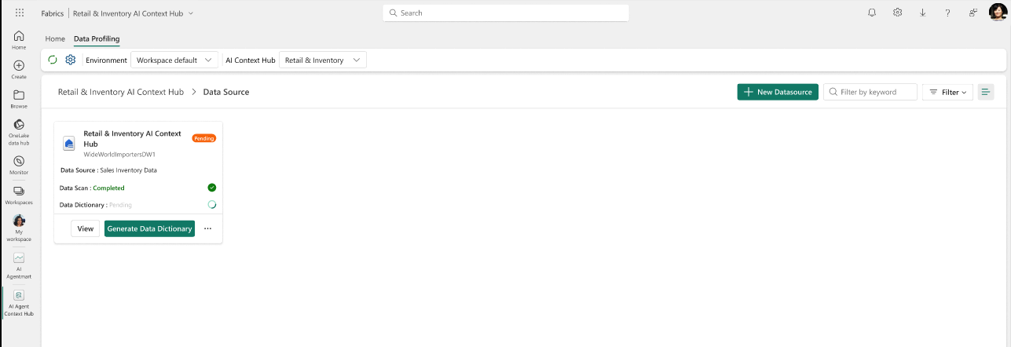Open Browse in the left sidebar
1011x347 pixels.
pyautogui.click(x=19, y=98)
